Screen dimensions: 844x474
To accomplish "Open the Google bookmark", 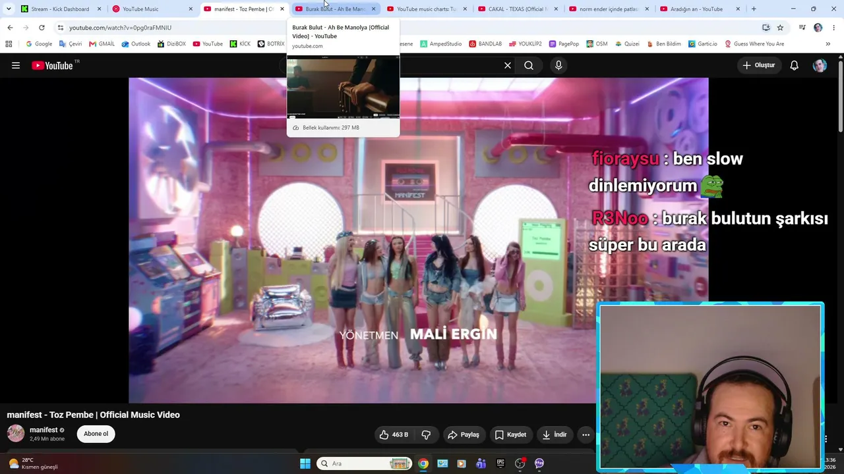I will [39, 44].
